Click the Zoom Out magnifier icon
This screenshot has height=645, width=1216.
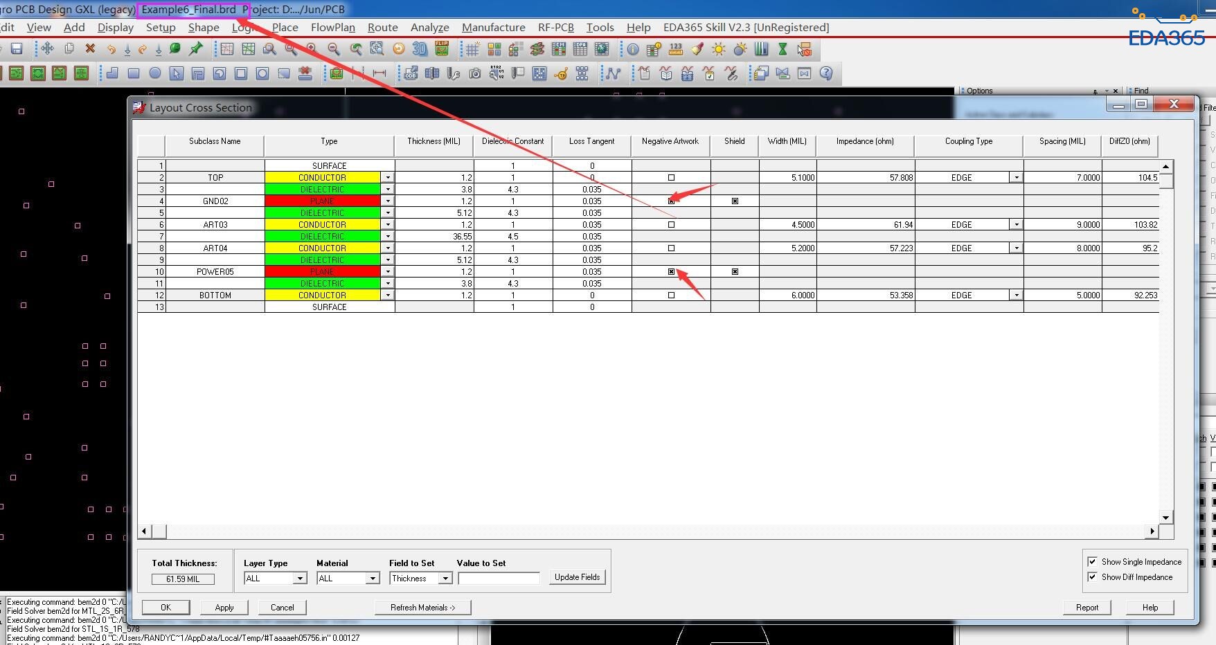coord(334,48)
